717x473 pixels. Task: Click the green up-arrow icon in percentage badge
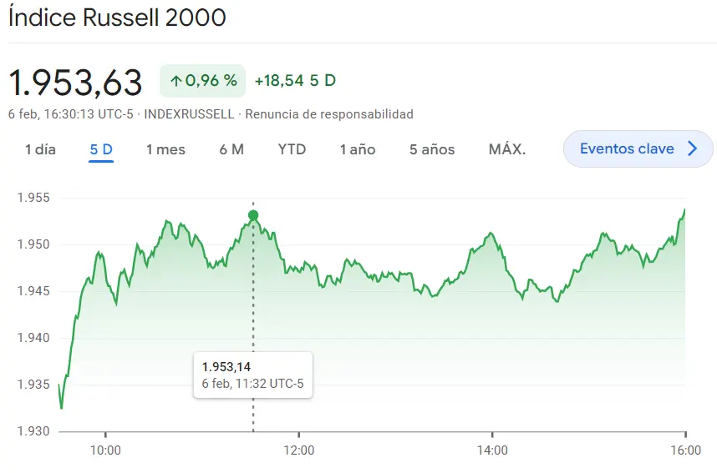[x=175, y=81]
